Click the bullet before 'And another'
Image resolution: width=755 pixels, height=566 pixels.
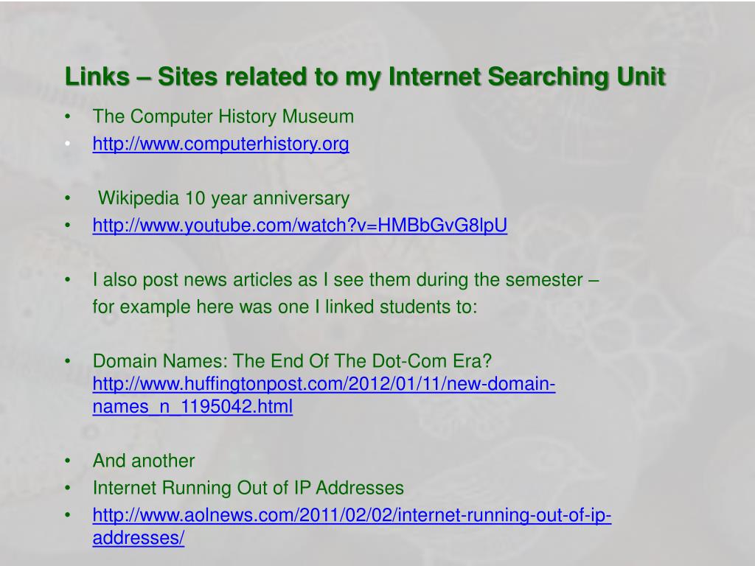coord(67,461)
